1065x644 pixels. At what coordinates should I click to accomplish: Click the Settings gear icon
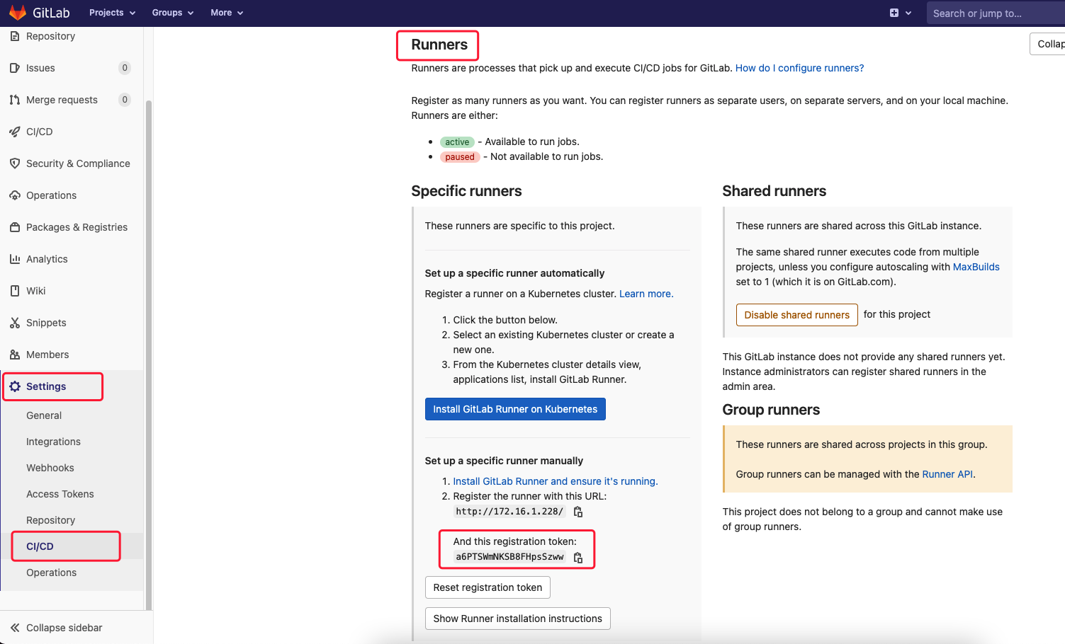click(x=15, y=386)
